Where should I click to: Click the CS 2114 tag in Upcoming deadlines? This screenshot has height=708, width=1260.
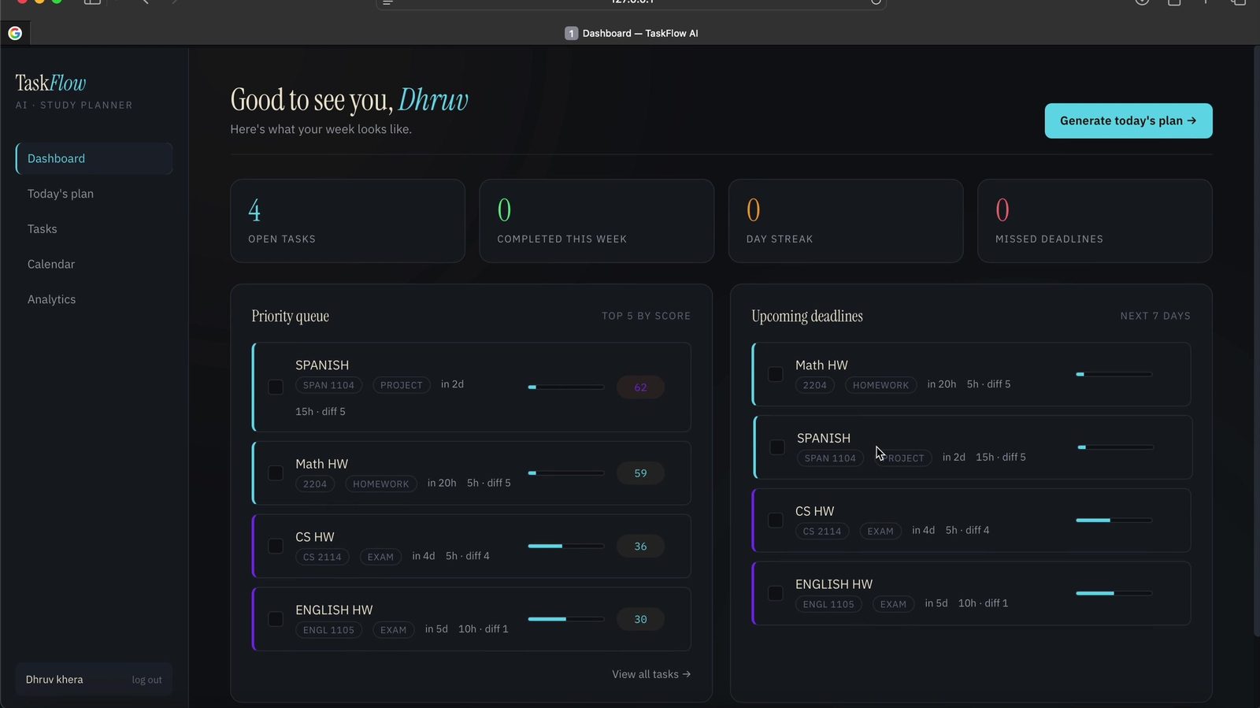pyautogui.click(x=822, y=532)
